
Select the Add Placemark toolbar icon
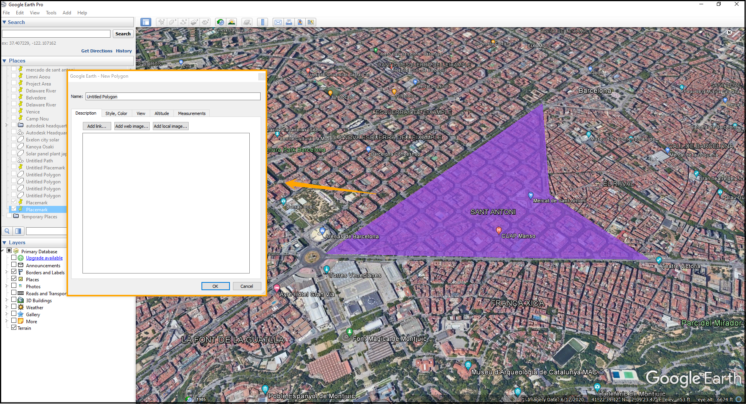pos(161,22)
